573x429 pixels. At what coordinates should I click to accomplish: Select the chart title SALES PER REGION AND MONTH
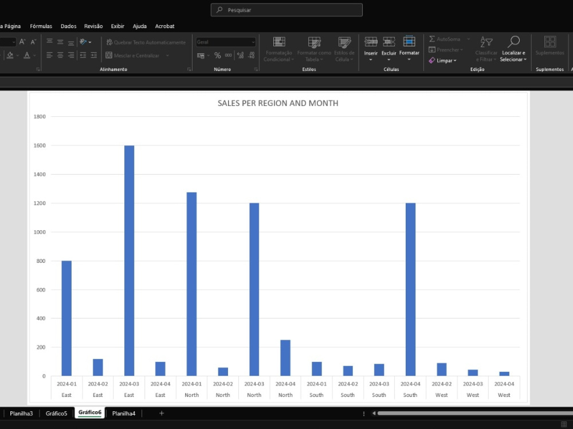click(278, 103)
